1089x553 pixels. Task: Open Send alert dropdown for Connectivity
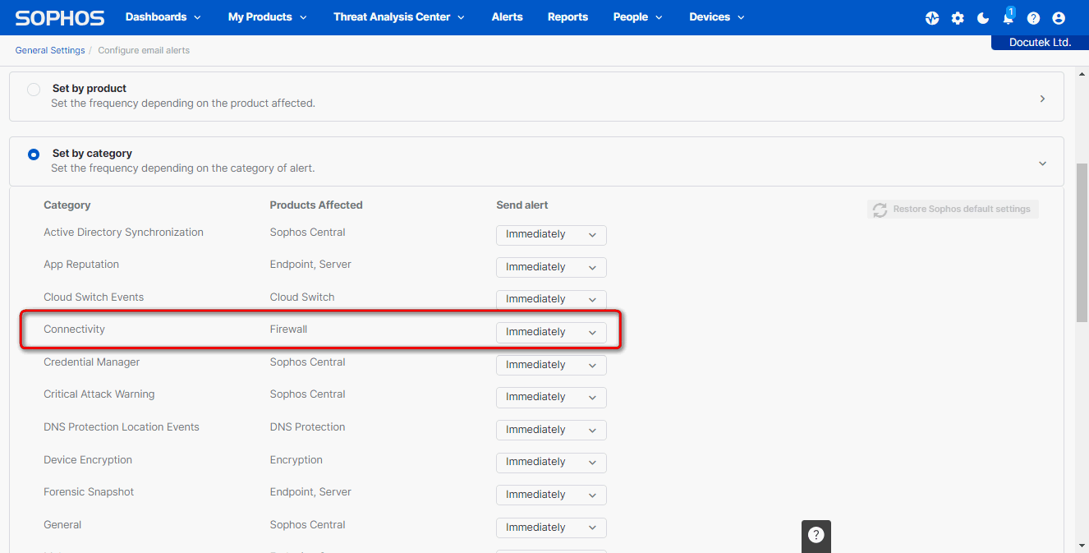coord(551,333)
